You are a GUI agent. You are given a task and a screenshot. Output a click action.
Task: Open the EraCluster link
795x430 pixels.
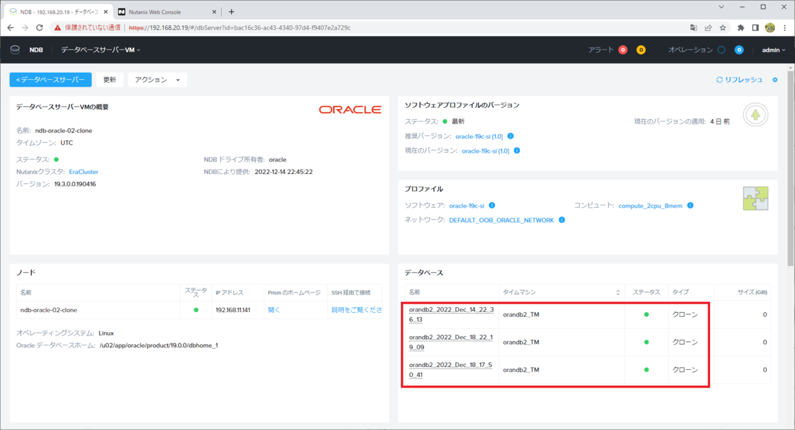click(x=83, y=171)
